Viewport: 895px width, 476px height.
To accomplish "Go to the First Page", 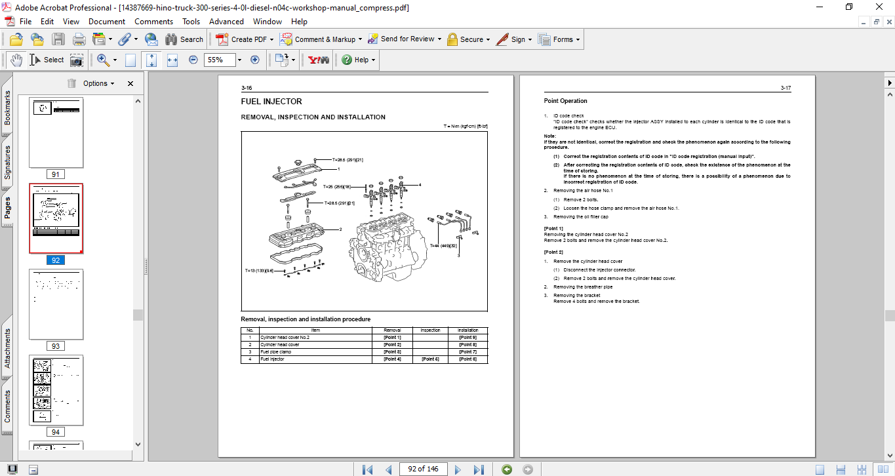I will 367,469.
